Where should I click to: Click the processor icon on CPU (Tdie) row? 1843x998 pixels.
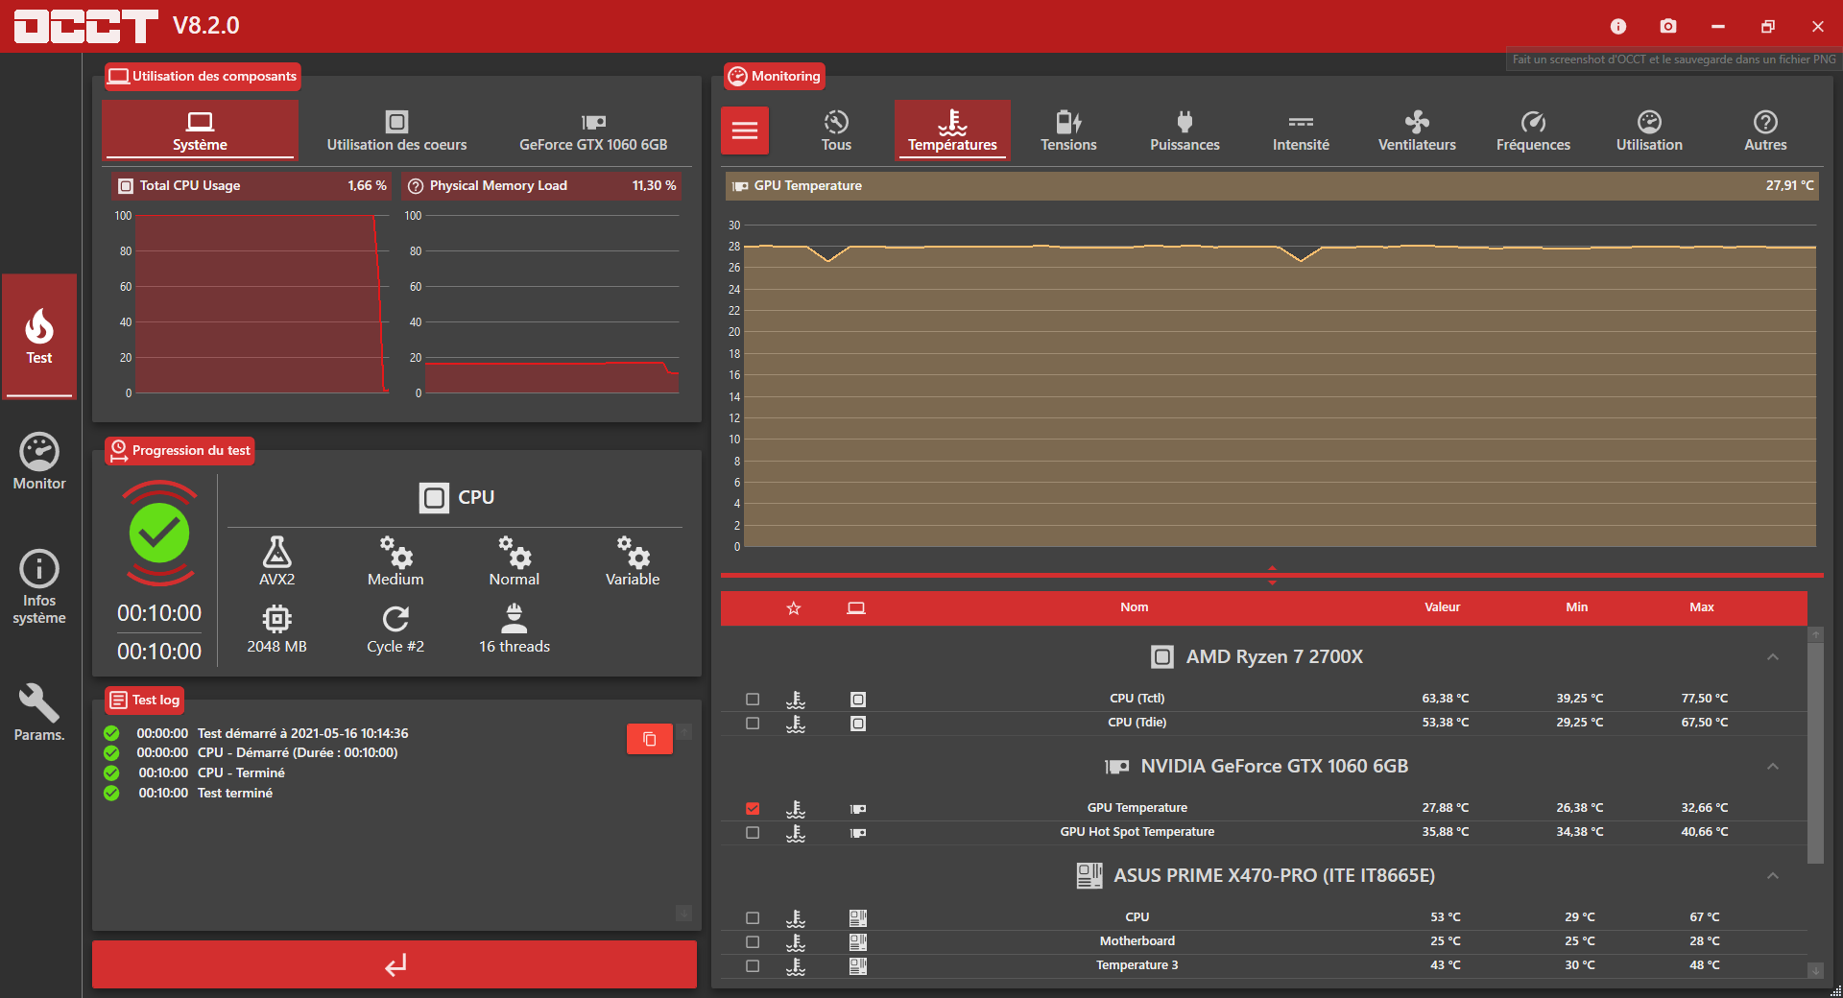(858, 724)
